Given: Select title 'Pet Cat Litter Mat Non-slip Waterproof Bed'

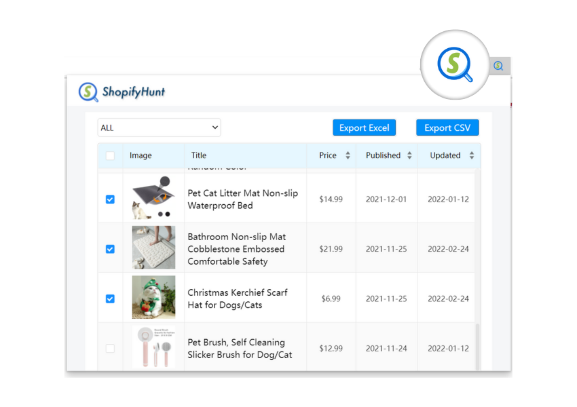Looking at the screenshot, I should click(x=243, y=199).
